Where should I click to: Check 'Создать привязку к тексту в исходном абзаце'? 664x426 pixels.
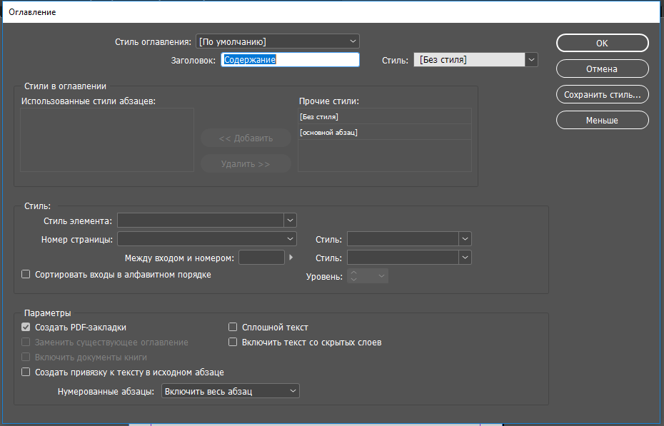26,372
